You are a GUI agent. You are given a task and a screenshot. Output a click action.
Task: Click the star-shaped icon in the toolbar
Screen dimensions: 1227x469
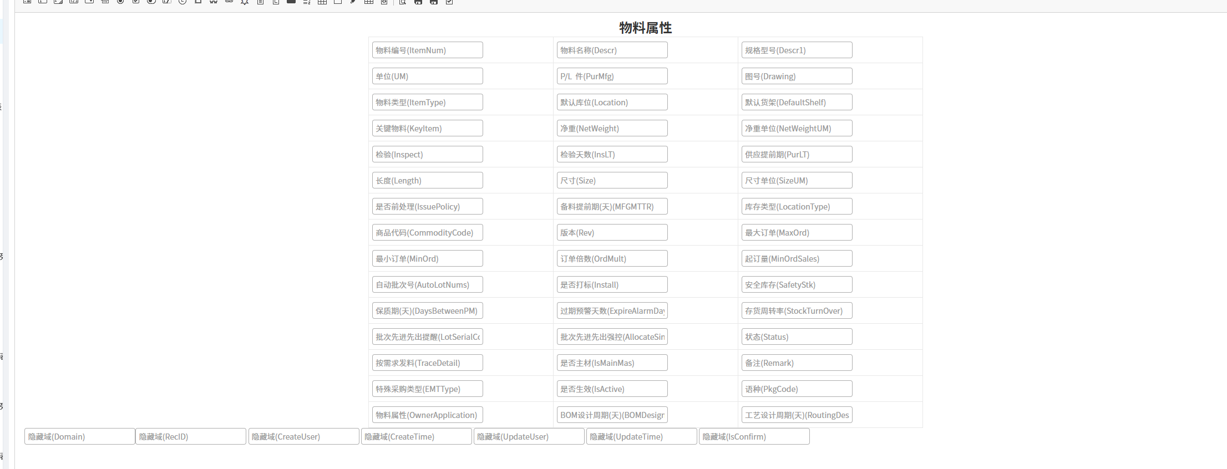point(245,2)
